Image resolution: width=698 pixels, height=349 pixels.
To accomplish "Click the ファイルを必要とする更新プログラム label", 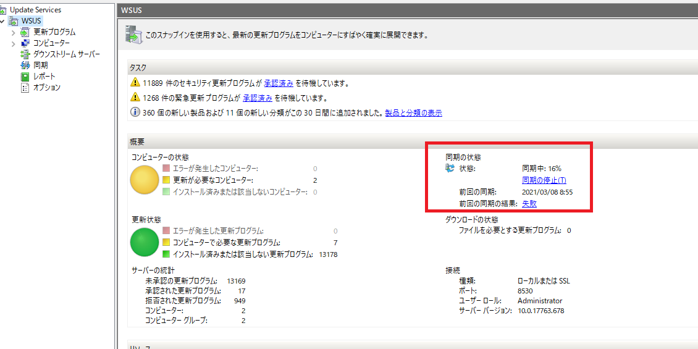I will coord(510,230).
